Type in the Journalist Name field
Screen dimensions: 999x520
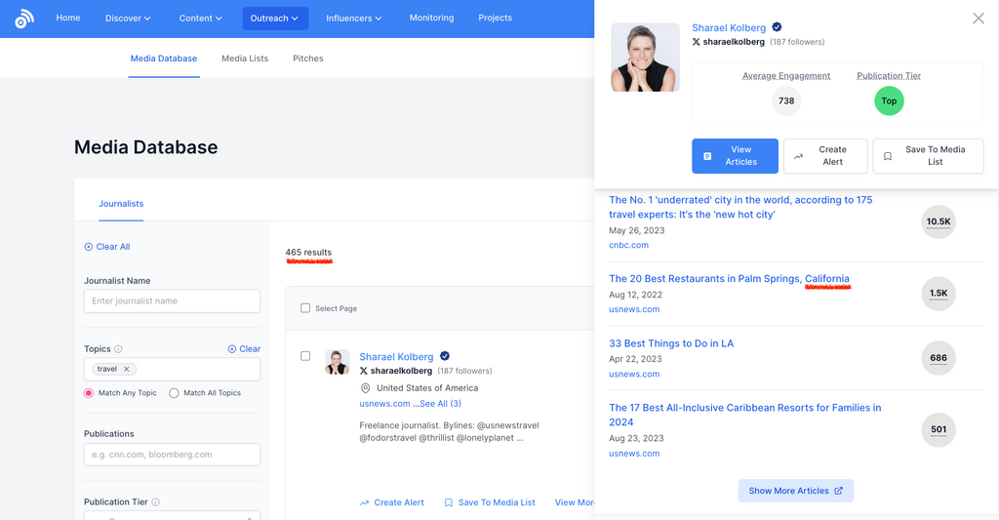(172, 301)
